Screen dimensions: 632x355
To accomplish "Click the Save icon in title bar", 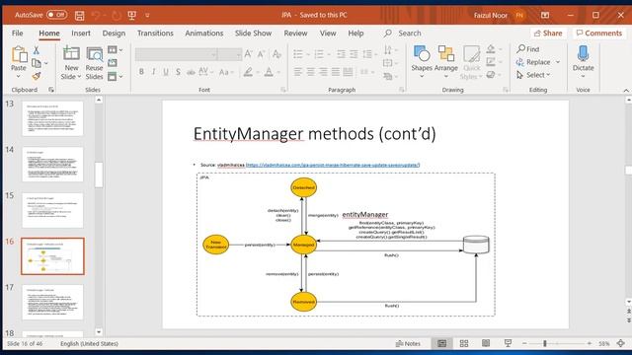I will [79, 16].
